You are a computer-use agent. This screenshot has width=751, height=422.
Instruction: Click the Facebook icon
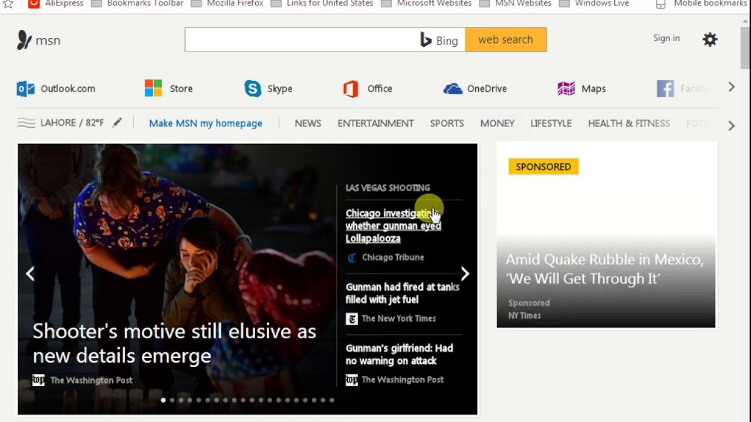click(665, 89)
